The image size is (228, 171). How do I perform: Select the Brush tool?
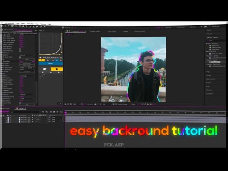tap(30, 27)
